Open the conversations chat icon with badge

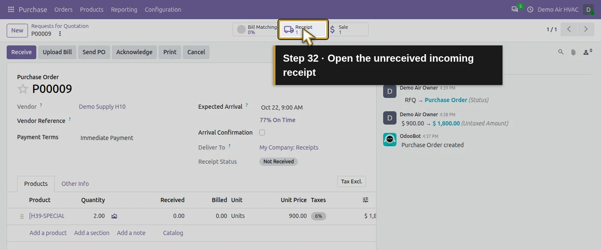pos(515,9)
